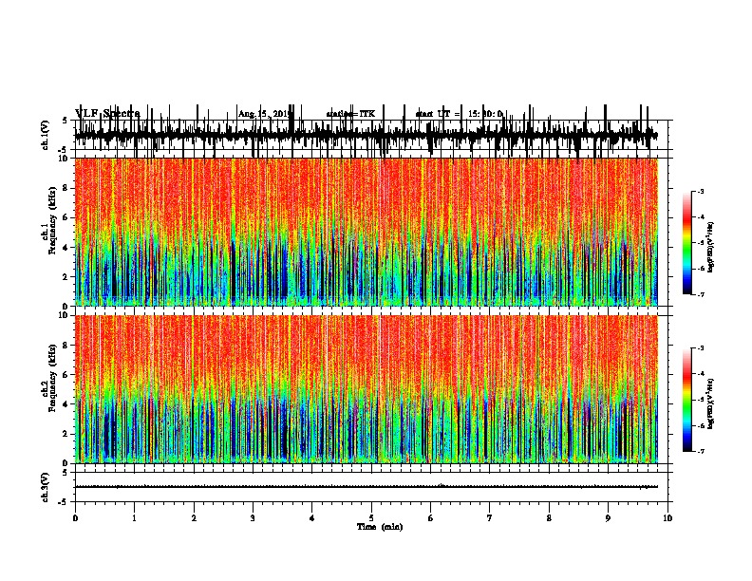752x581 pixels.
Task: Click time axis tick label "4"
Action: [312, 518]
